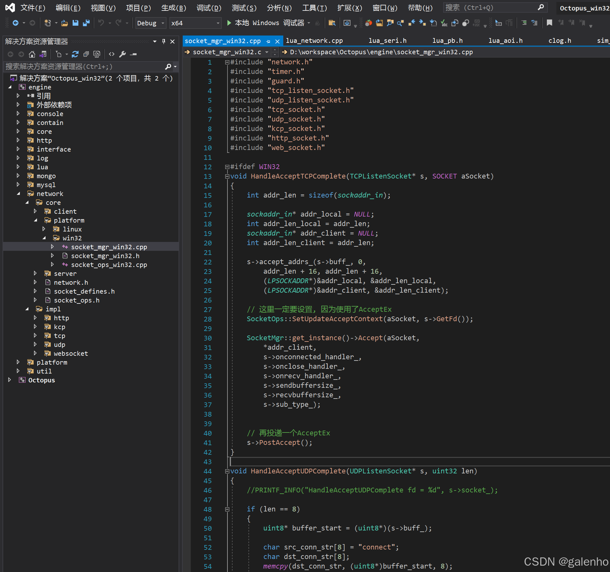
Task: Toggle pin on socket_mgr_win32.cpp tab
Action: pos(268,41)
